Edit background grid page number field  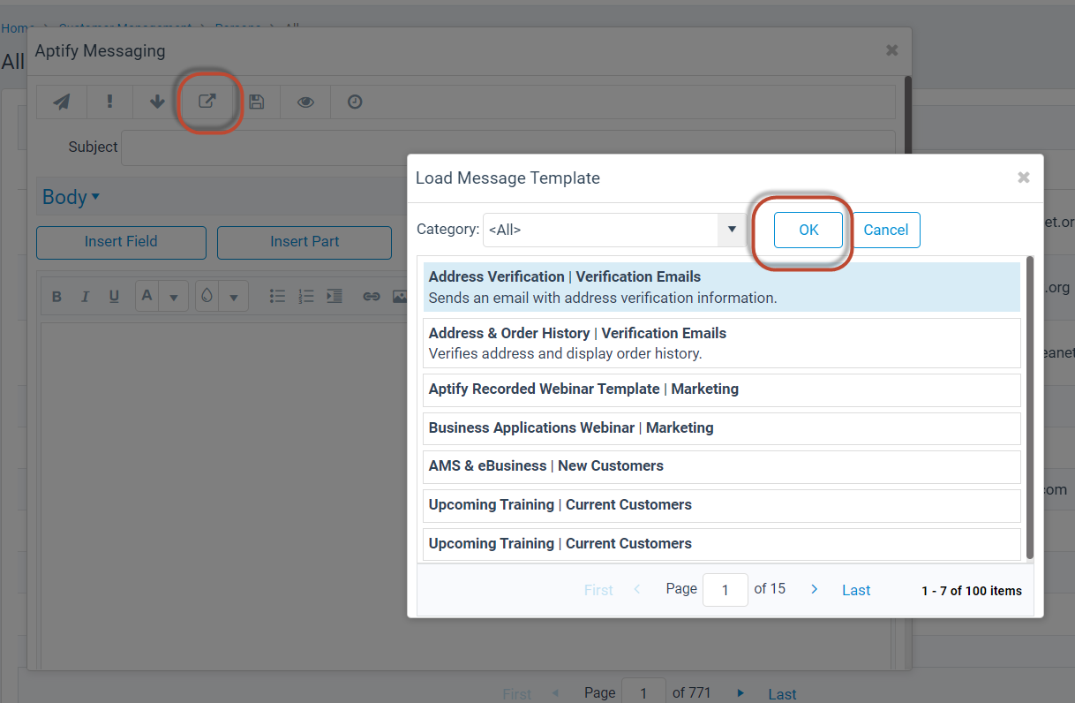[x=644, y=692]
